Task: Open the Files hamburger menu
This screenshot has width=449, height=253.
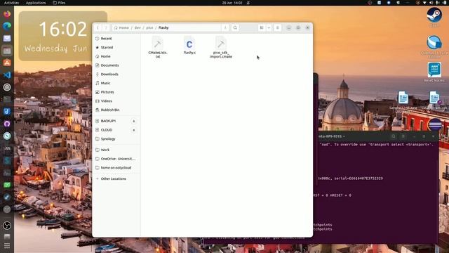Action: tap(277, 28)
